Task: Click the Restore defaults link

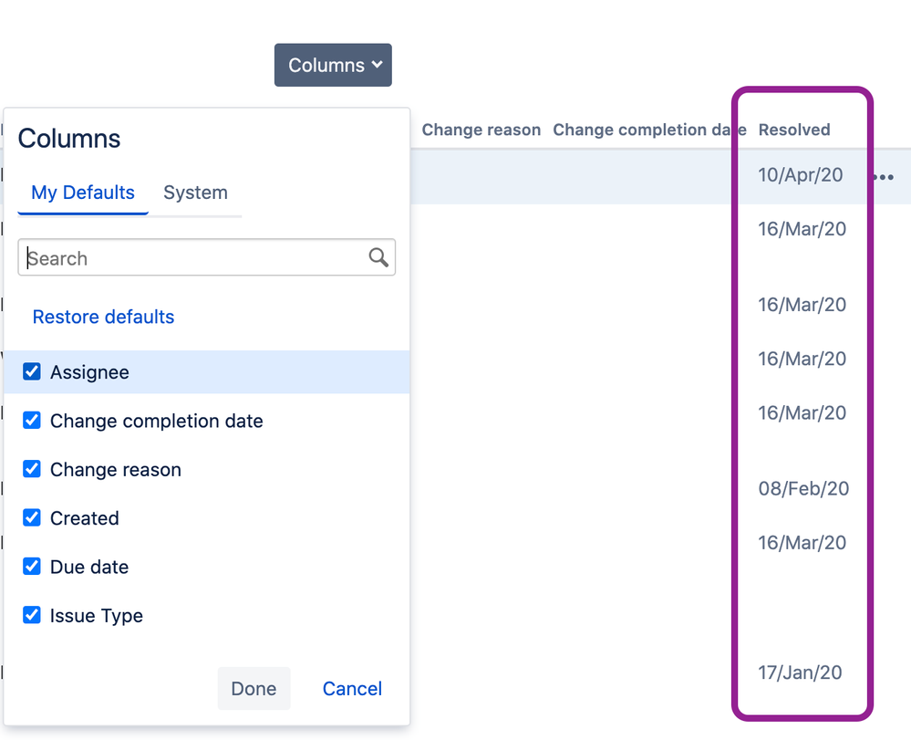Action: (x=103, y=317)
